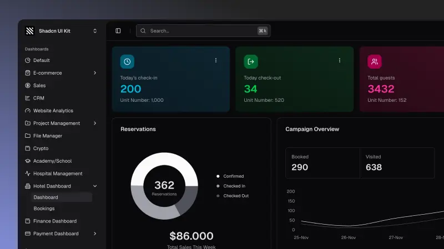The width and height of the screenshot is (444, 249).
Task: Click the Hospital Management pulse icon
Action: [27, 173]
